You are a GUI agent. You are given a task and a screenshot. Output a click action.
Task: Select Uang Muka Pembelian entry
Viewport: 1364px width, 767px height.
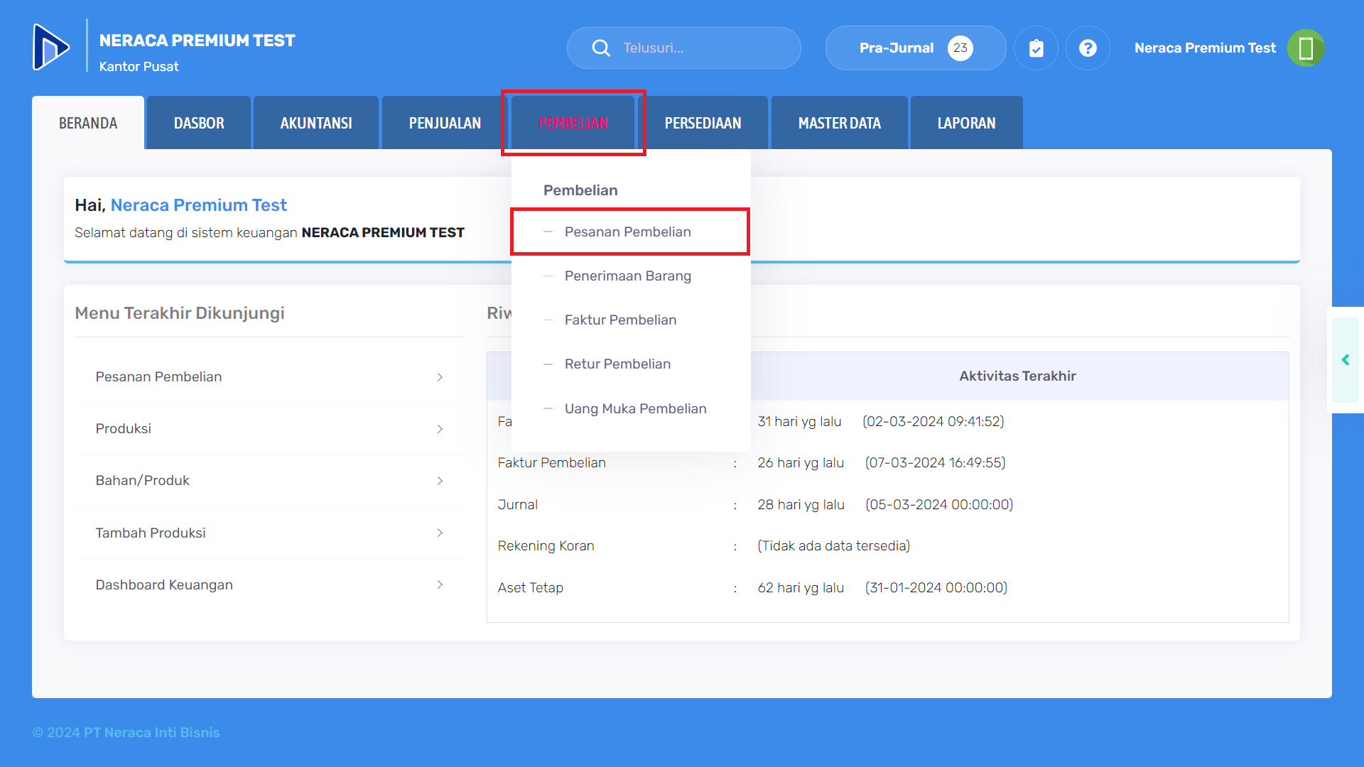(x=635, y=408)
